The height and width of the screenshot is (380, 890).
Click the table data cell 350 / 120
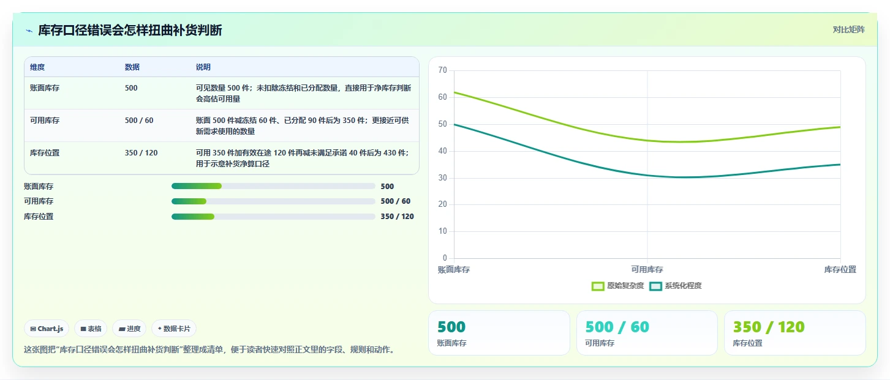click(x=141, y=153)
